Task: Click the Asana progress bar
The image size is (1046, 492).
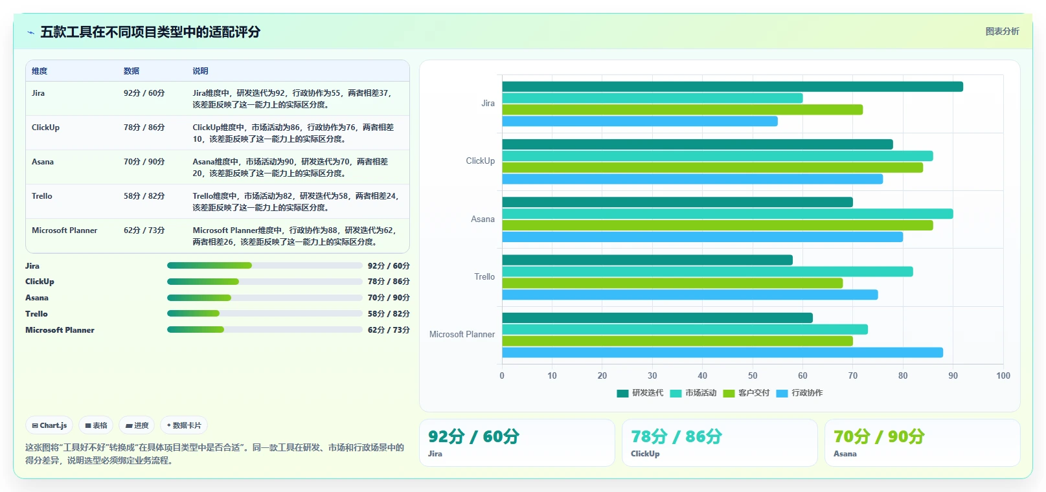Action: [x=265, y=298]
